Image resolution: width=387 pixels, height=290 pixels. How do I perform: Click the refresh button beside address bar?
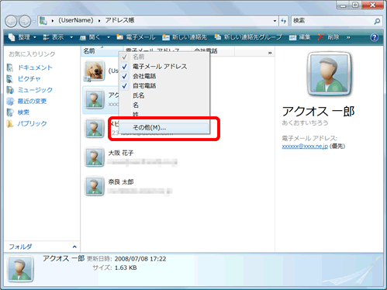(x=284, y=21)
